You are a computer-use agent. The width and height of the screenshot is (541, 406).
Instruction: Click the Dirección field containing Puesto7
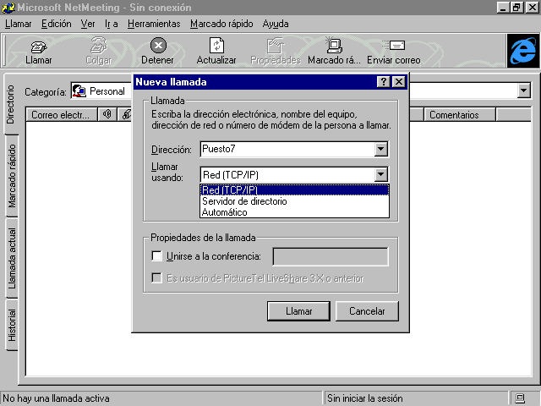287,149
